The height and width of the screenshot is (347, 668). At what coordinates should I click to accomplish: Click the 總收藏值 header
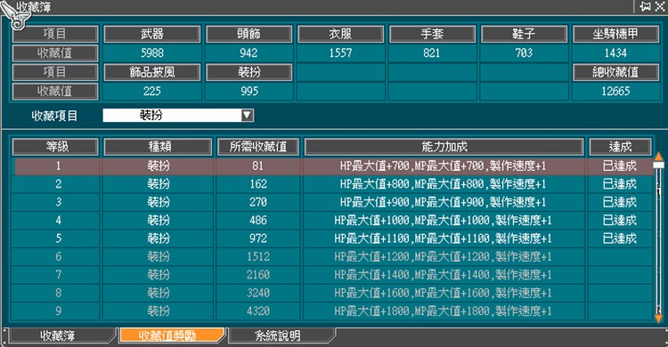[615, 72]
